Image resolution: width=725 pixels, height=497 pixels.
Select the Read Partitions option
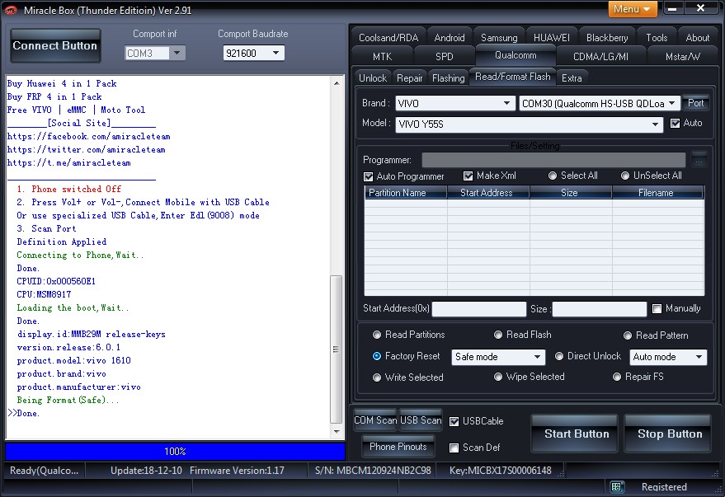tap(377, 335)
